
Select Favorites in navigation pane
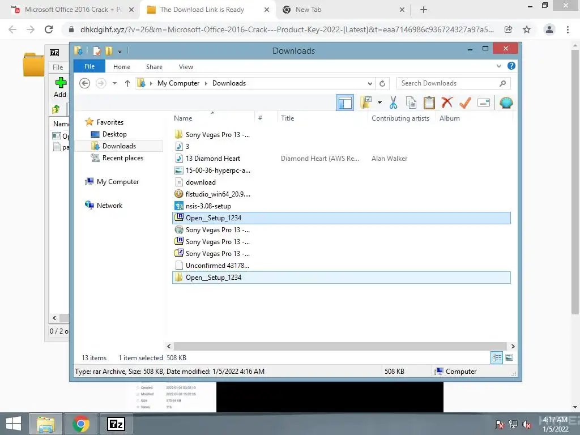point(110,122)
